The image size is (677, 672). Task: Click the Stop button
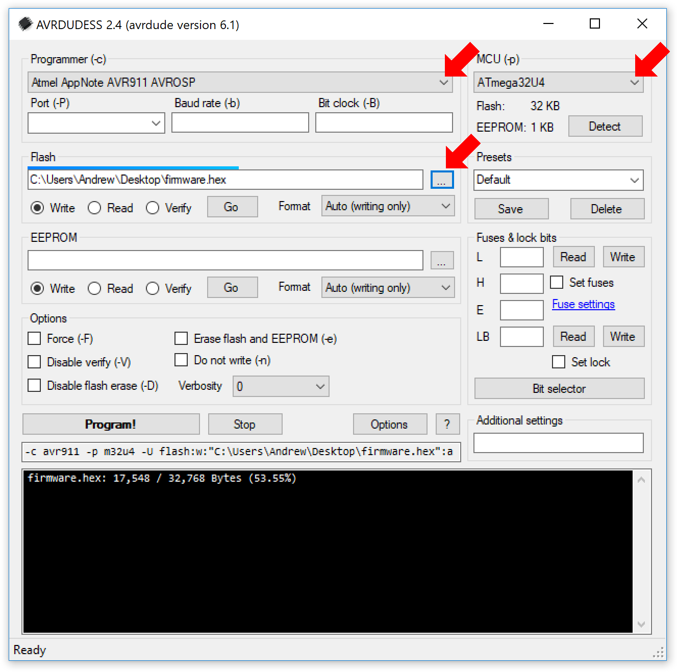[245, 424]
